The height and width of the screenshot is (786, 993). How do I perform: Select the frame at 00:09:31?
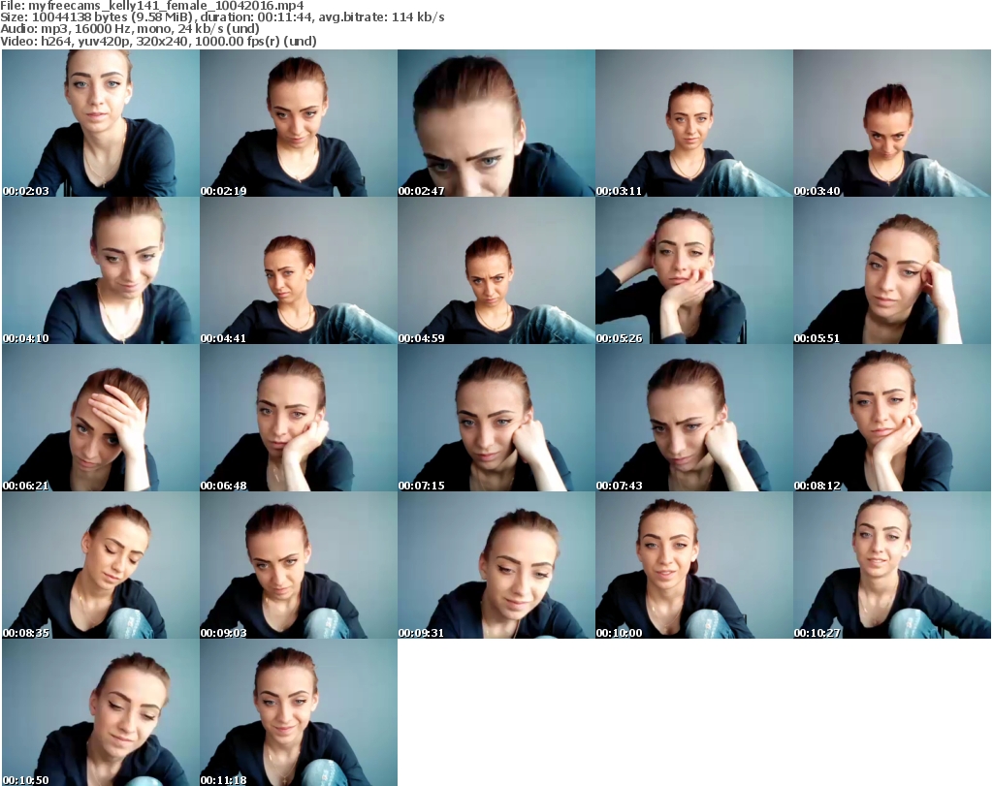coord(496,565)
